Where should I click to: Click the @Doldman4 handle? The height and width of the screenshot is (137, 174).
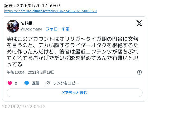click(31, 29)
